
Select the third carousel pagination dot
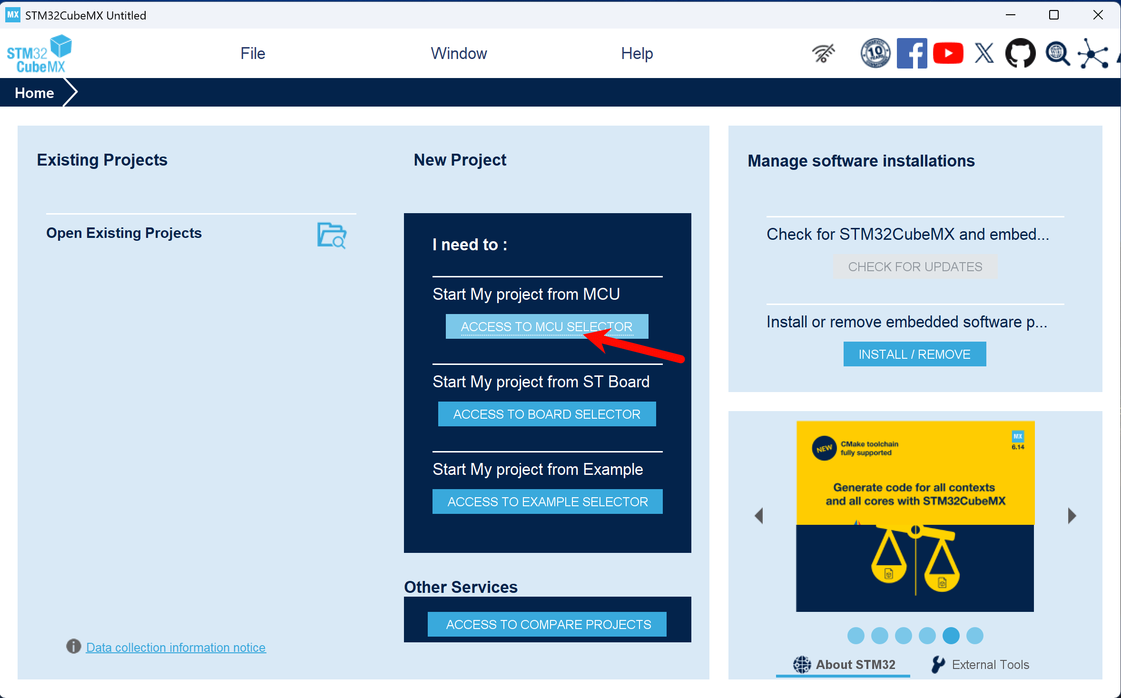pos(903,636)
